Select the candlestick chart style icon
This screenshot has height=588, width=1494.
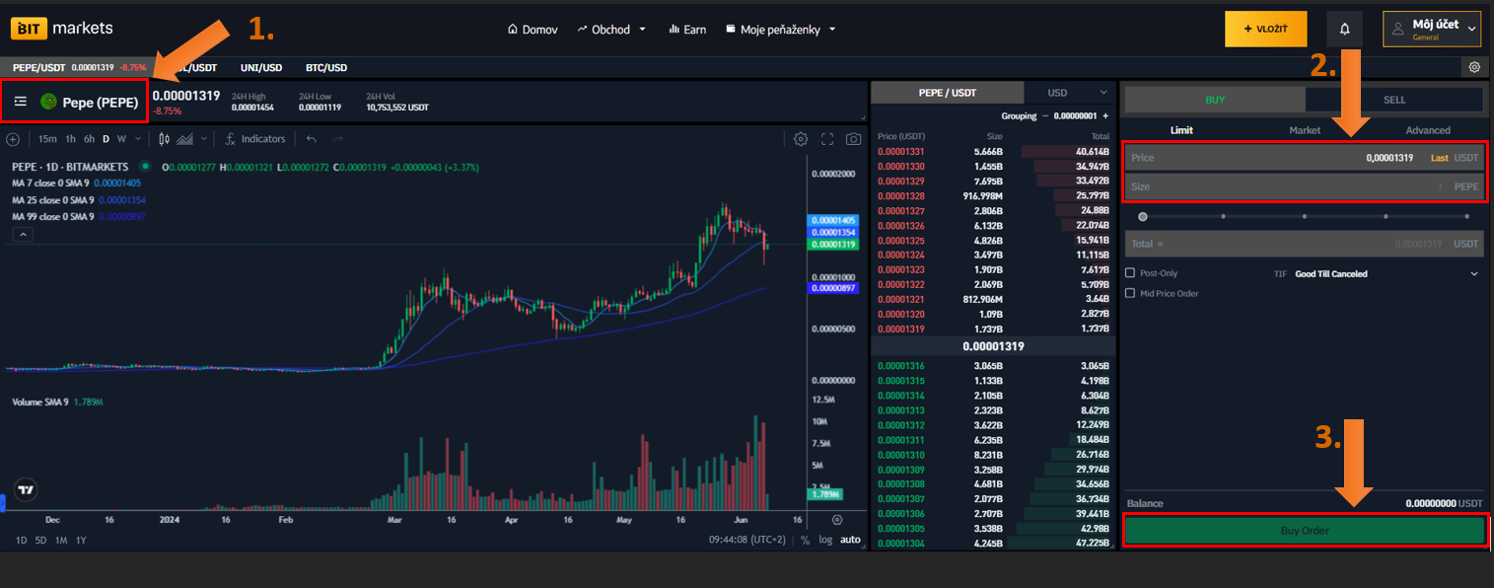pyautogui.click(x=165, y=139)
